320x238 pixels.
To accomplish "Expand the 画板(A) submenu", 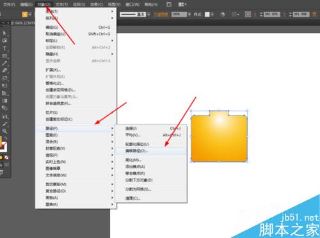I will click(76, 198).
